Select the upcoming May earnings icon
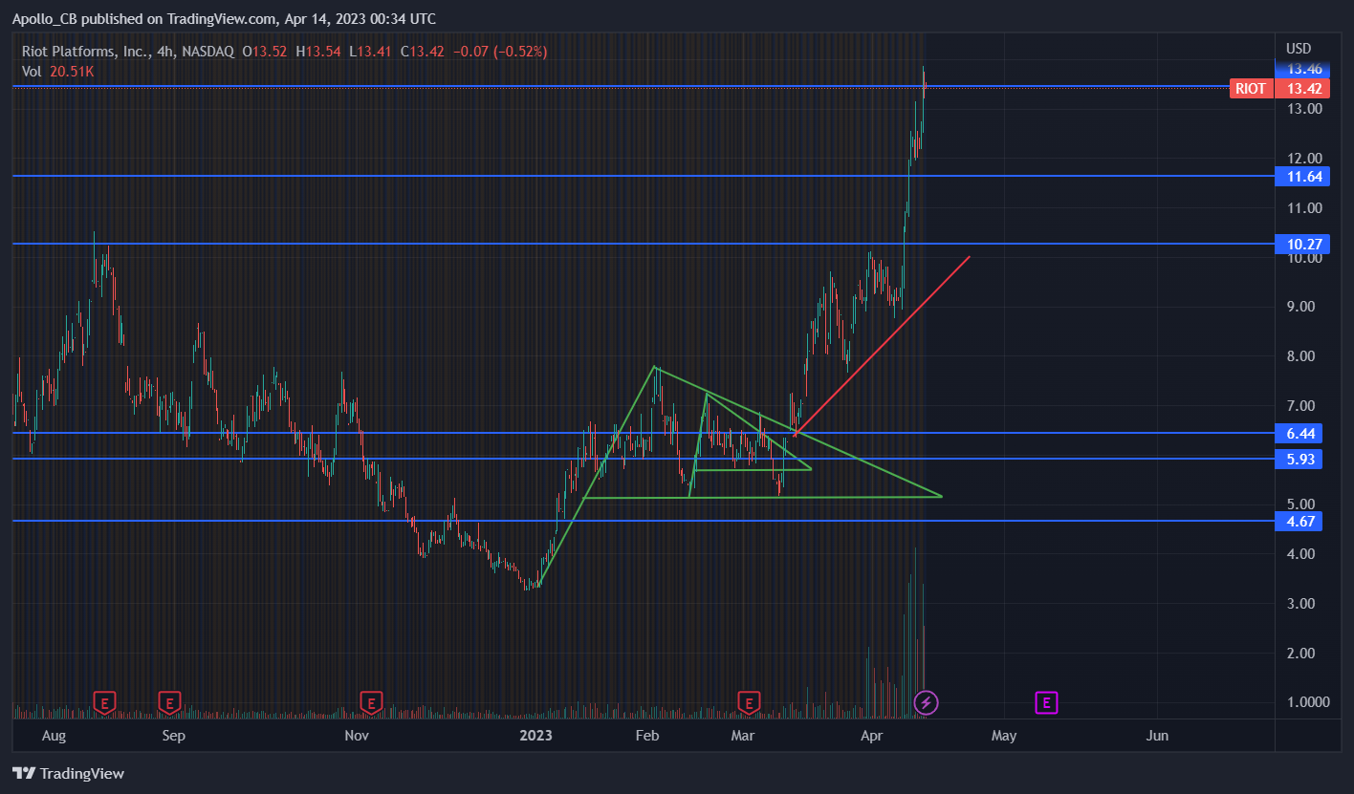1354x794 pixels. coord(1046,701)
